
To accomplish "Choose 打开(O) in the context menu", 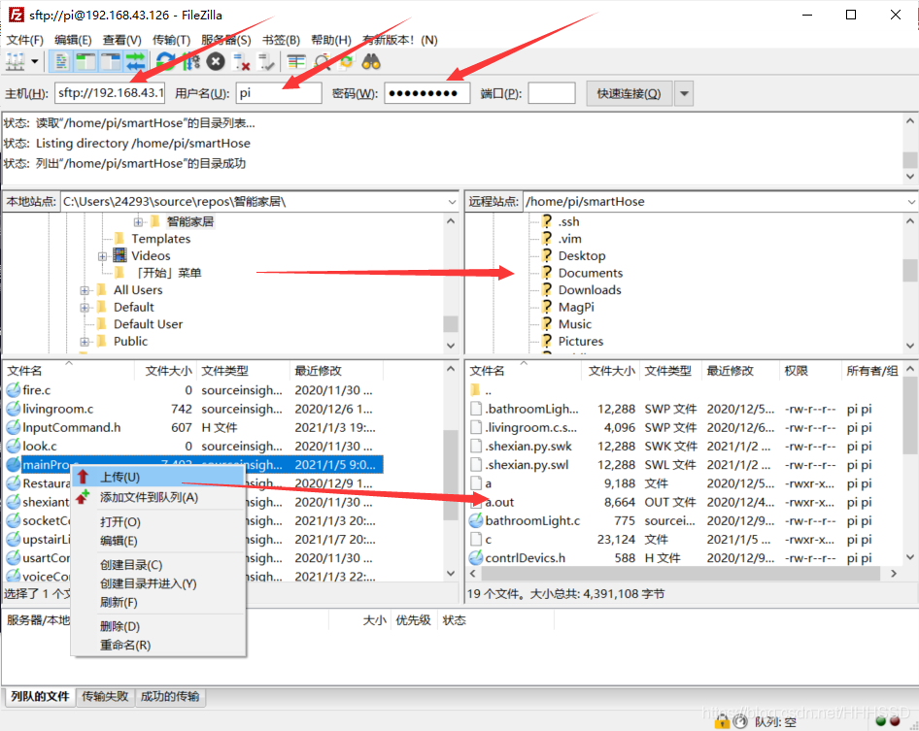I will point(157,522).
